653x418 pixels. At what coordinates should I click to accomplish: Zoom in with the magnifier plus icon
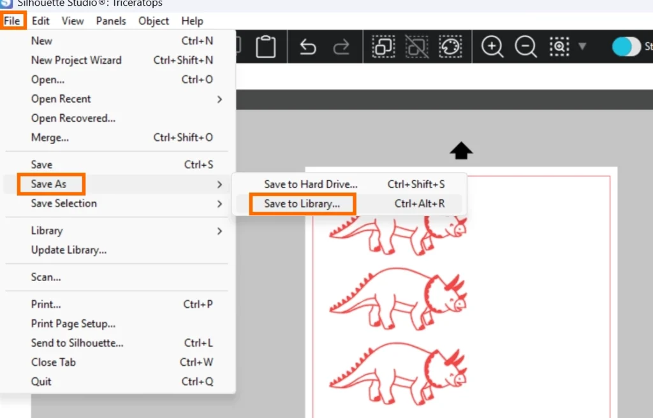492,47
